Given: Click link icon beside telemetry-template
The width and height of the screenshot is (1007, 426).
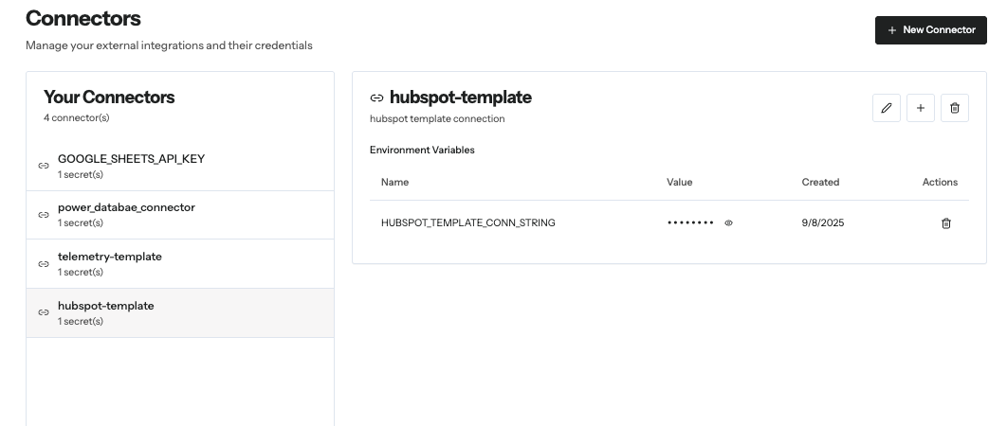Looking at the screenshot, I should (44, 264).
